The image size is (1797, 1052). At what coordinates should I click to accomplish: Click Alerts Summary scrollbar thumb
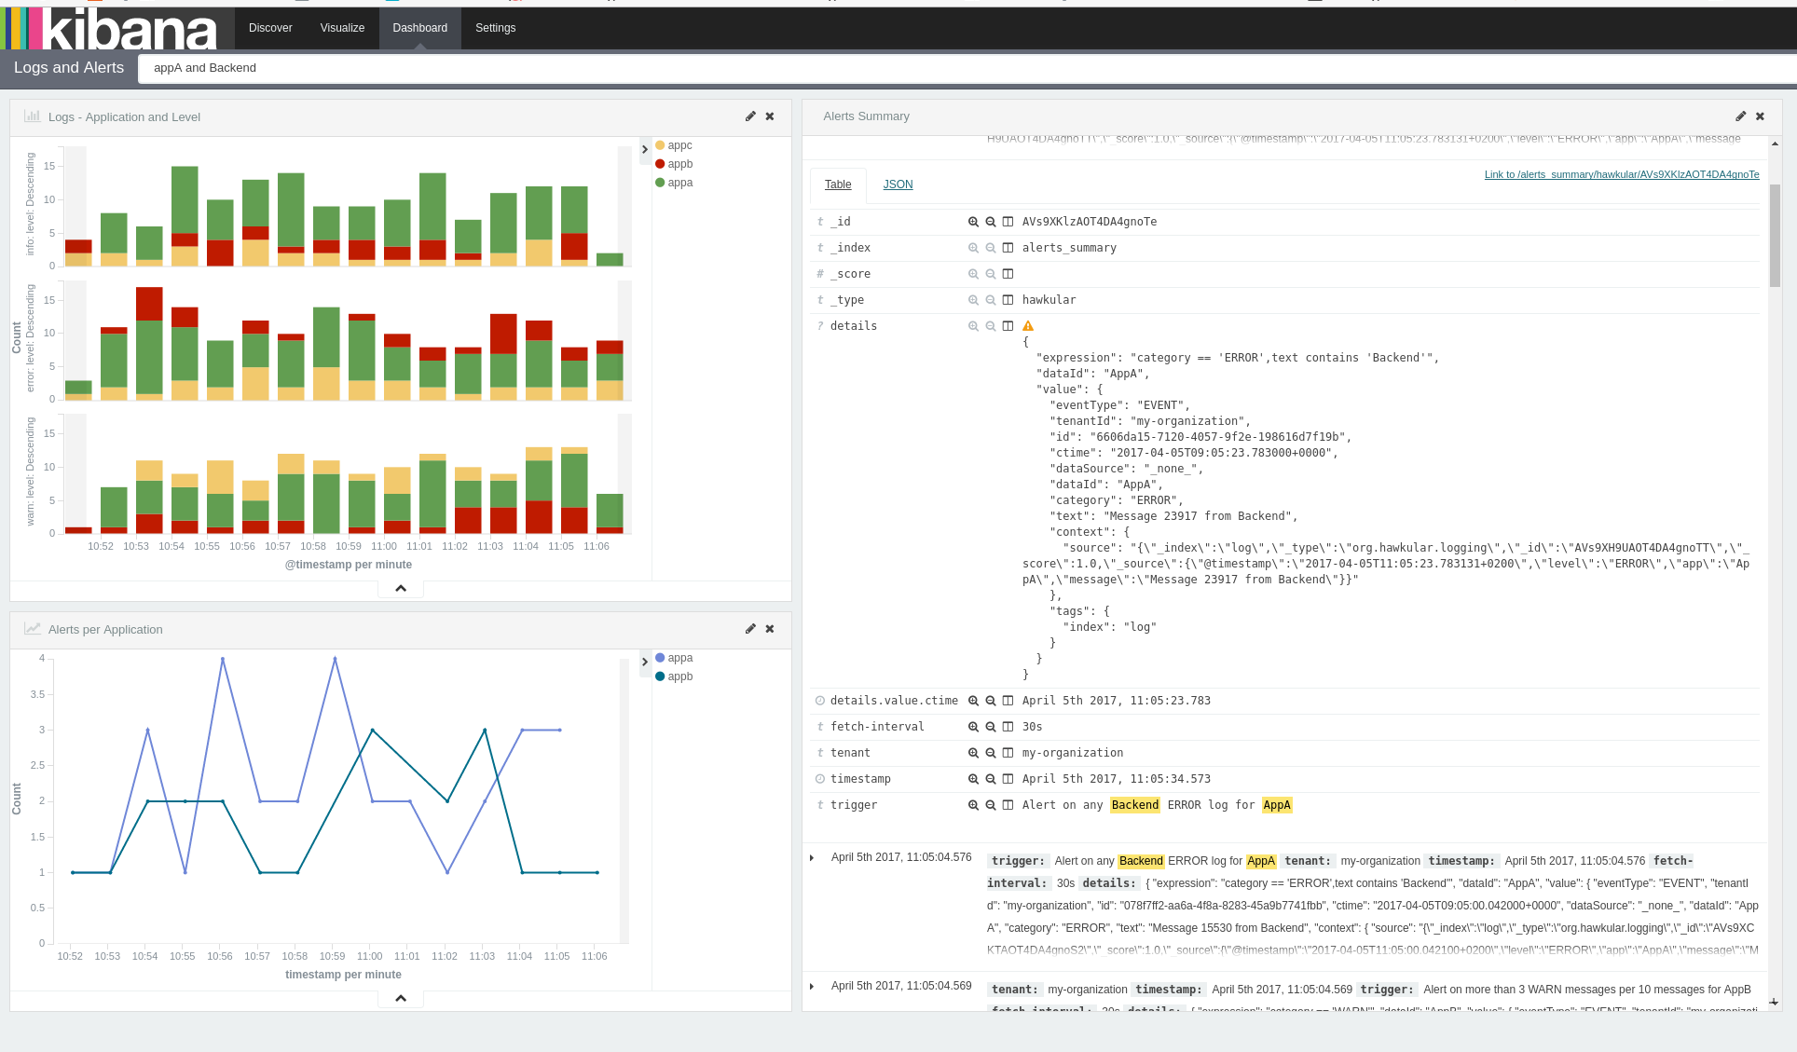[1775, 235]
